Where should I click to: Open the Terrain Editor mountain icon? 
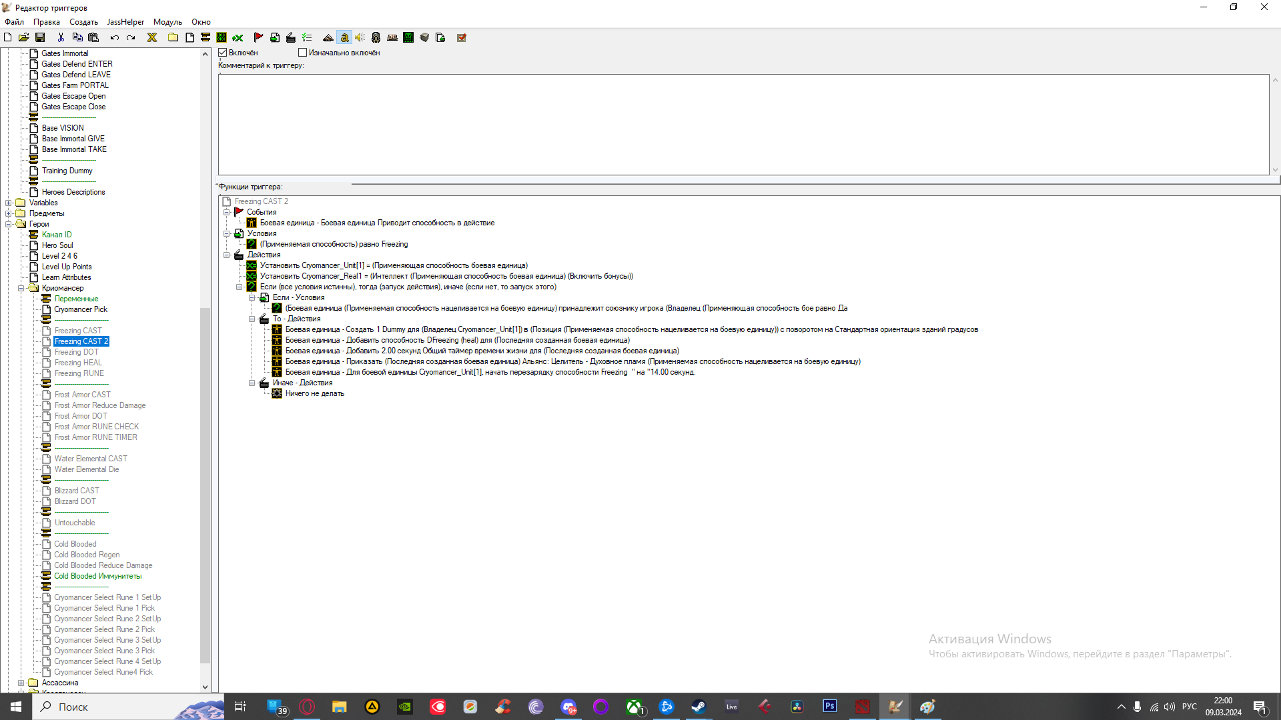point(328,38)
